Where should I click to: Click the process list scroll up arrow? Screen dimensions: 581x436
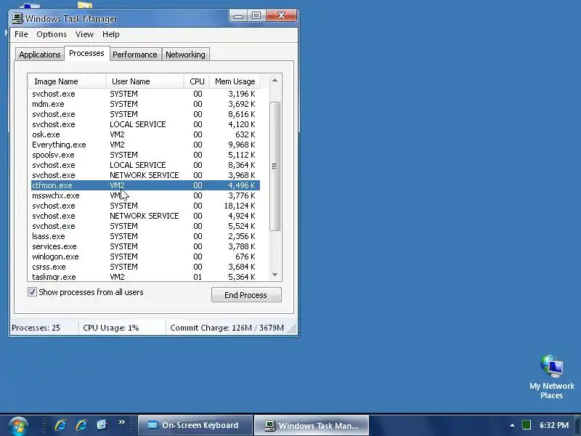click(x=275, y=80)
